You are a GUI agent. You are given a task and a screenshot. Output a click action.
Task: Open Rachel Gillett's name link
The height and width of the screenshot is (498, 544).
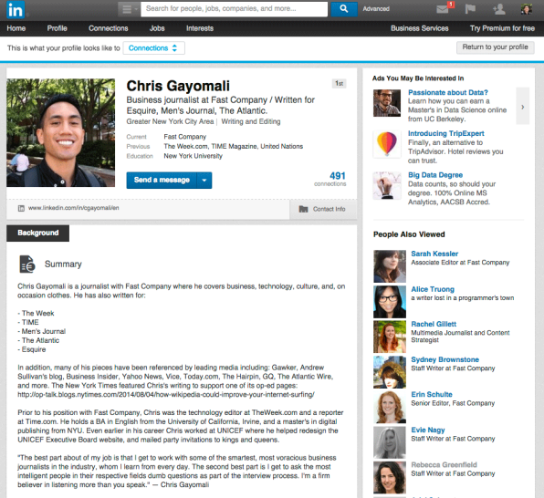(434, 325)
